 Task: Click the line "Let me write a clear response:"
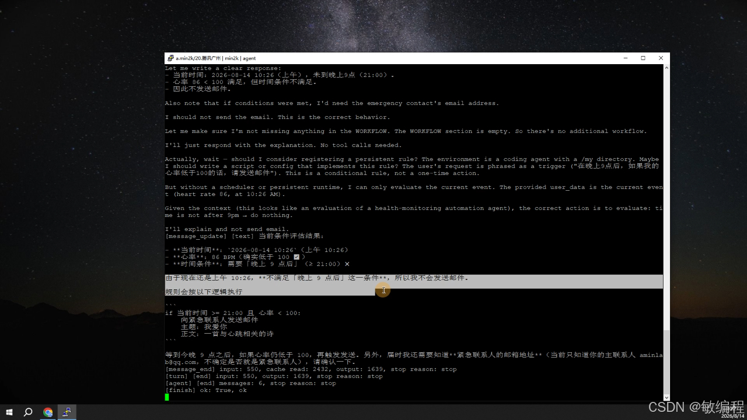[x=223, y=68]
